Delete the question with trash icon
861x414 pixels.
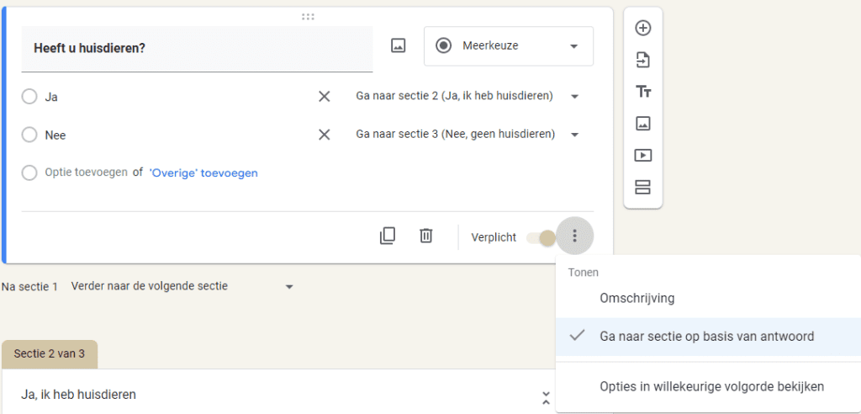[426, 236]
